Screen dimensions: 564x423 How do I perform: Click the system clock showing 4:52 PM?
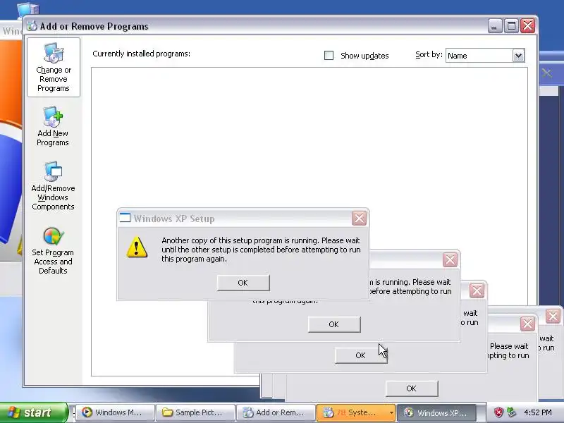click(x=538, y=412)
